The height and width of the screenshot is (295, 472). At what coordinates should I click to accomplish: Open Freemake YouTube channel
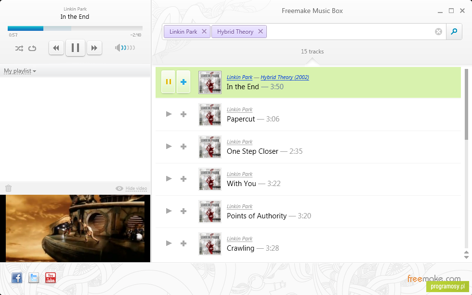51,278
